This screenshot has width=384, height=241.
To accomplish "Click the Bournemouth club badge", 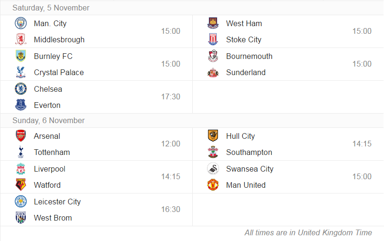I will [213, 56].
